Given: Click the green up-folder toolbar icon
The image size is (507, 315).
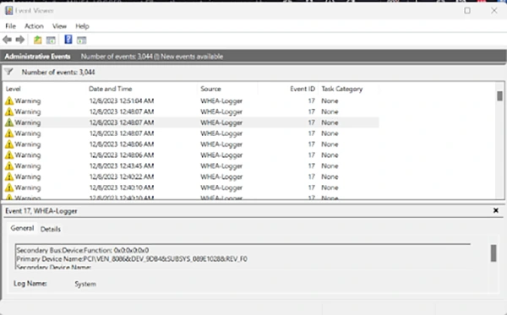Looking at the screenshot, I should pyautogui.click(x=38, y=40).
